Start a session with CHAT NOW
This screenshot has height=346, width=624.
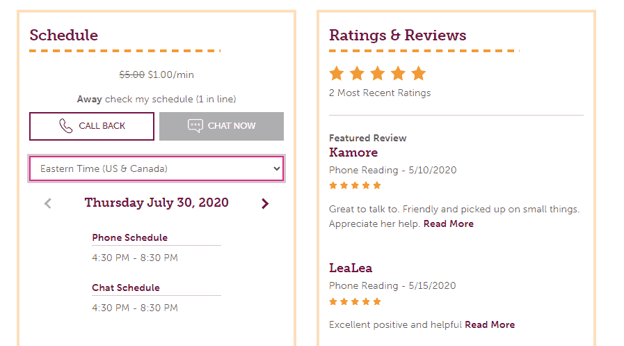[222, 126]
